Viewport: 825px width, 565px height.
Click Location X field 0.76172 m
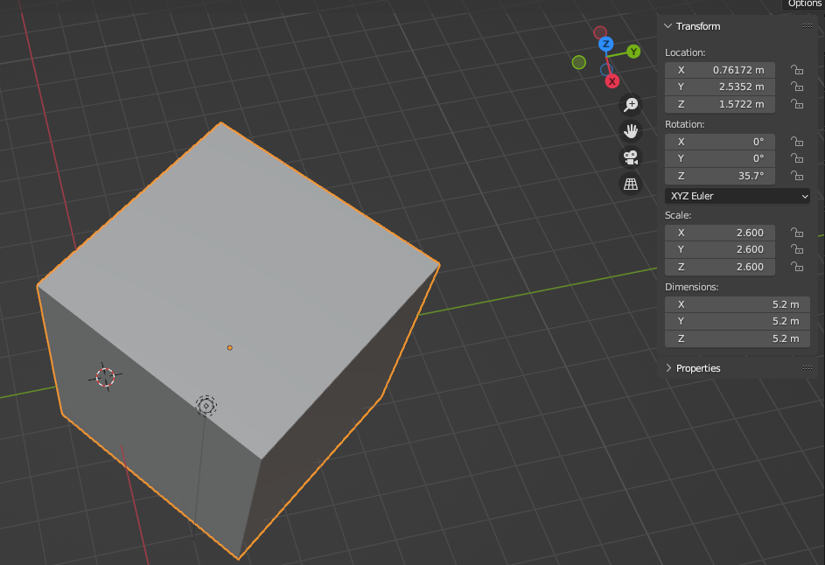720,70
